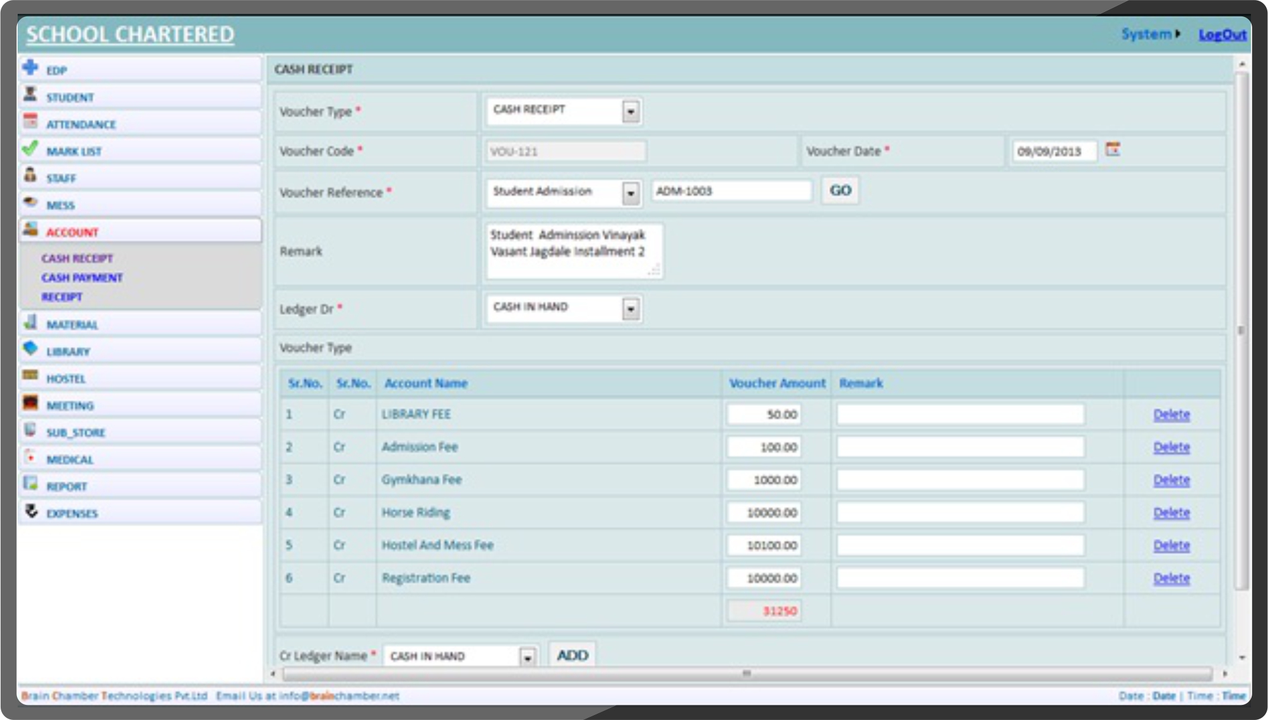The height and width of the screenshot is (720, 1268).
Task: Click the vertical scrollbar thumb
Action: coord(1241,331)
